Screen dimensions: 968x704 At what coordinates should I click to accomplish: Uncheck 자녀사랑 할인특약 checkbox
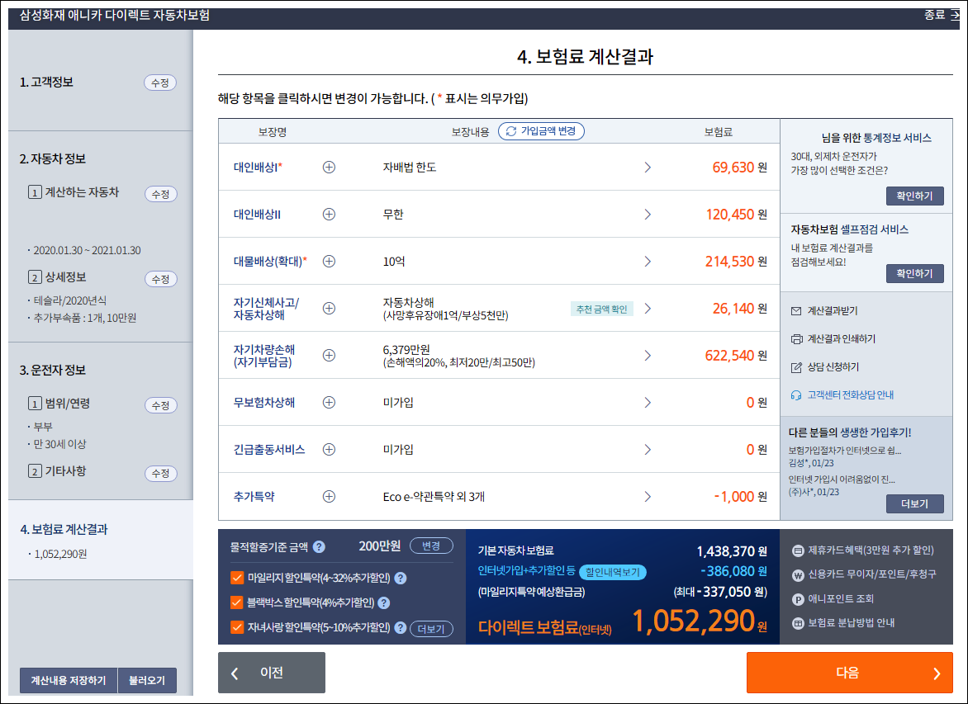[236, 627]
